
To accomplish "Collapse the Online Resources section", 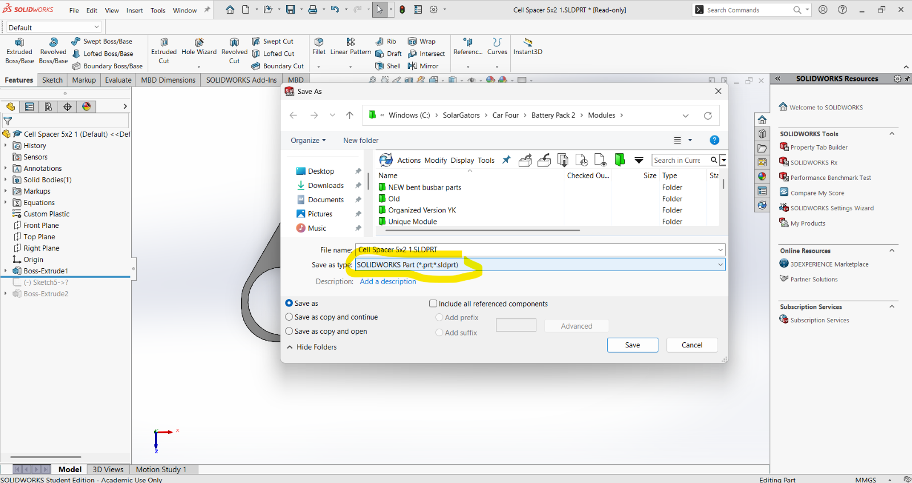I will [x=892, y=251].
